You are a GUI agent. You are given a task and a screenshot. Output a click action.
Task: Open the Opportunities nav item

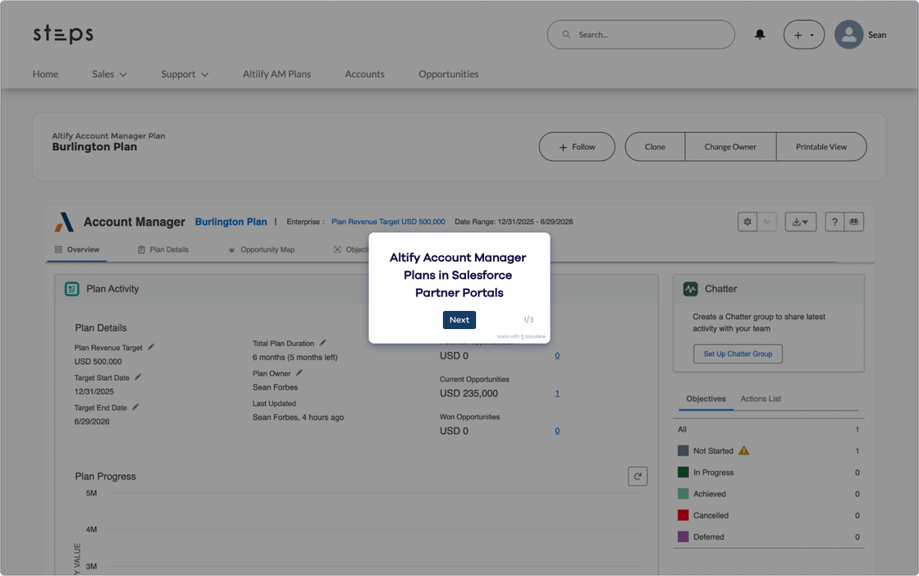coord(448,74)
